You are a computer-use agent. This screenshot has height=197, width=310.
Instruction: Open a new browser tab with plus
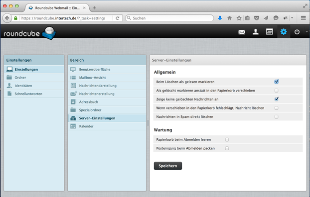94,8
